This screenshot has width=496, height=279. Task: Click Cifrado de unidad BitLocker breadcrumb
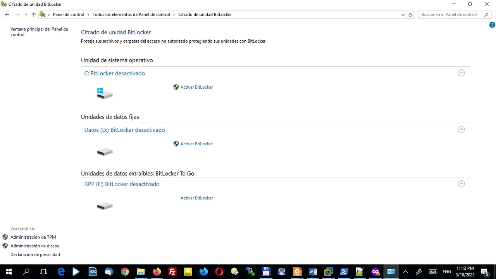tap(205, 15)
